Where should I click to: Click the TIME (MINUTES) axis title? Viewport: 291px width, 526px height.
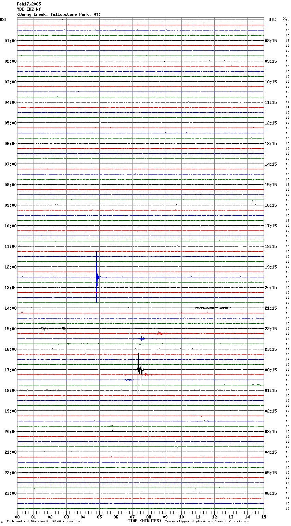tap(144, 521)
